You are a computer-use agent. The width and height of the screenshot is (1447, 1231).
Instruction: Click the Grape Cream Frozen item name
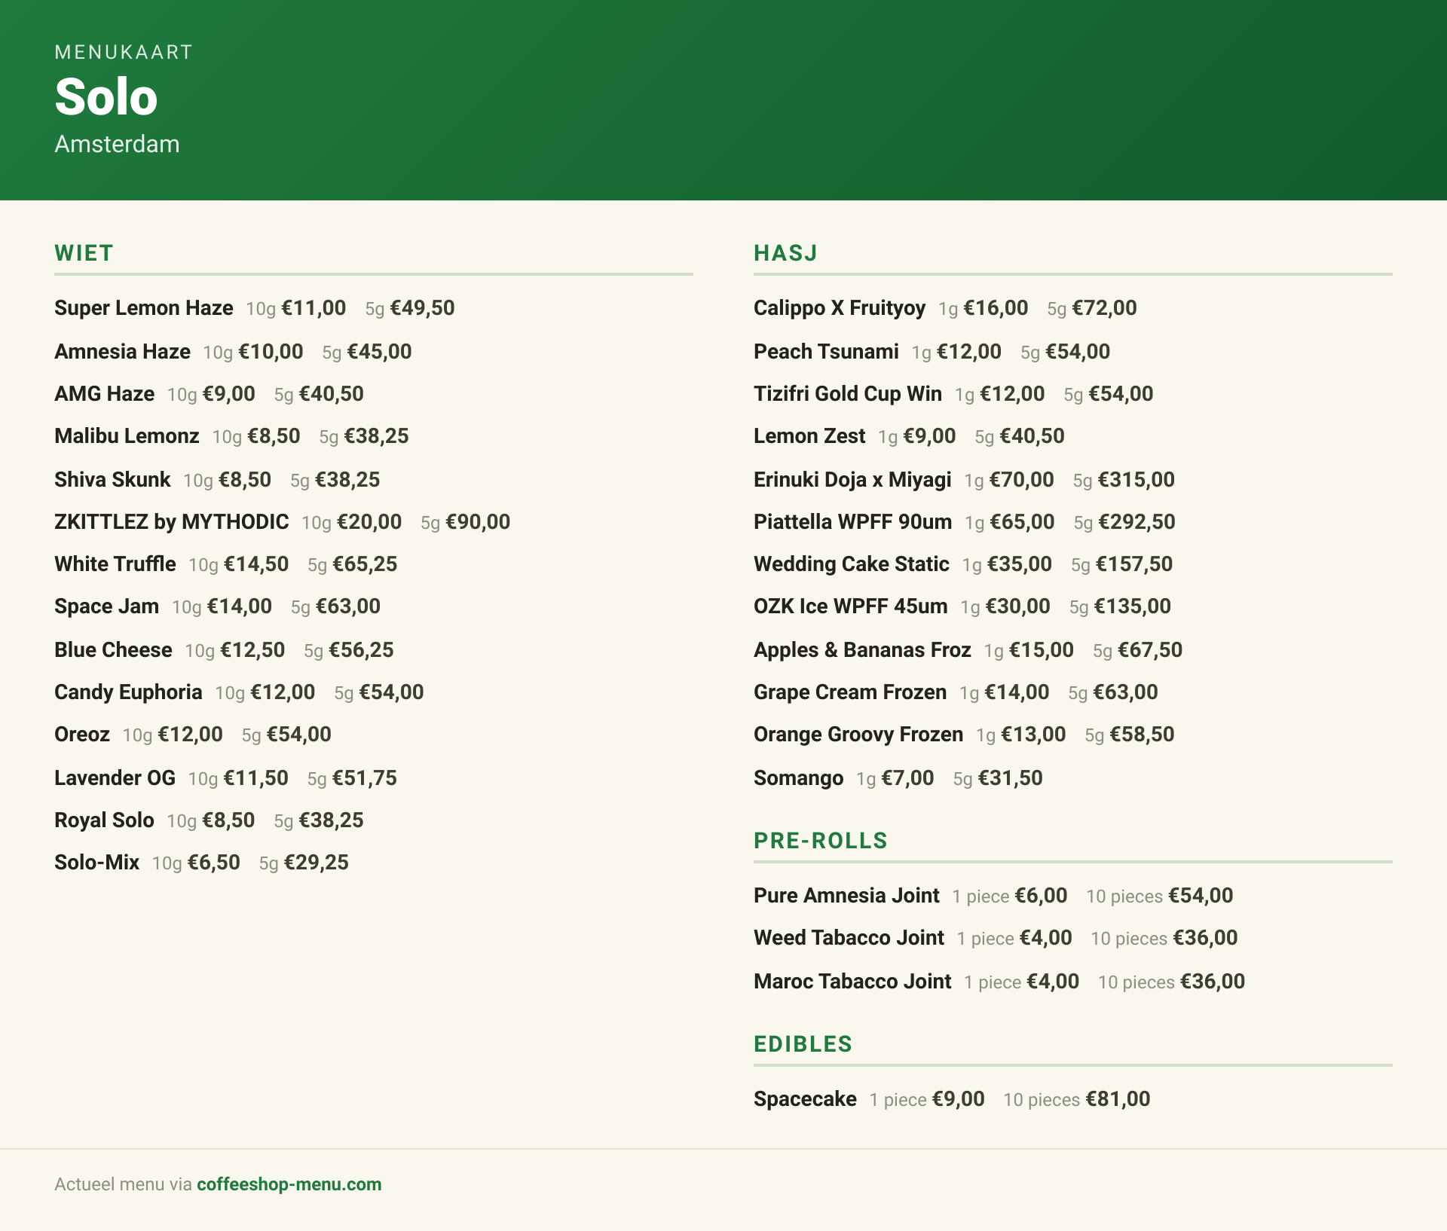tap(850, 692)
